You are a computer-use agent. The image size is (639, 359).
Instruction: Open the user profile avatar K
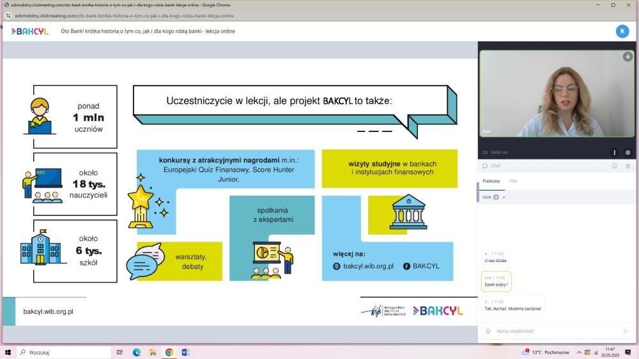point(622,31)
